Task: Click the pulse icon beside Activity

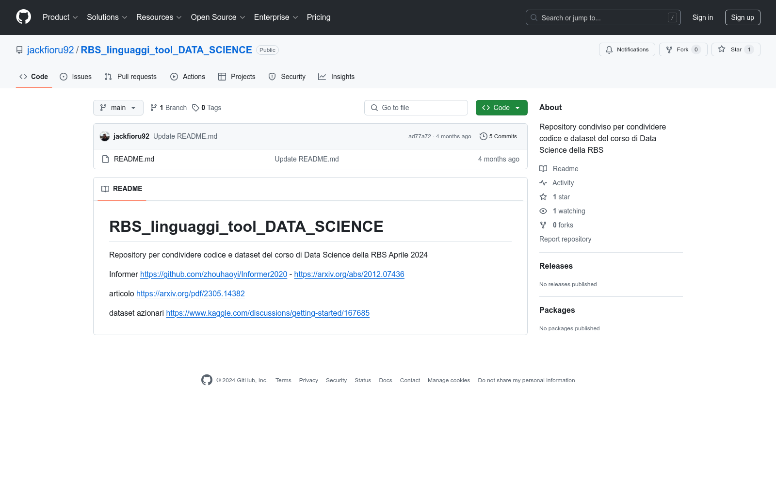Action: tap(543, 183)
